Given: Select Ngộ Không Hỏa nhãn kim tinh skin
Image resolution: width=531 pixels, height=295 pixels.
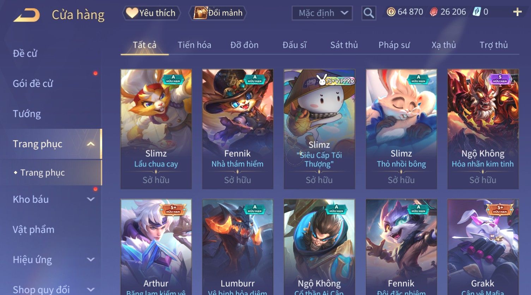Looking at the screenshot, I should click(483, 129).
